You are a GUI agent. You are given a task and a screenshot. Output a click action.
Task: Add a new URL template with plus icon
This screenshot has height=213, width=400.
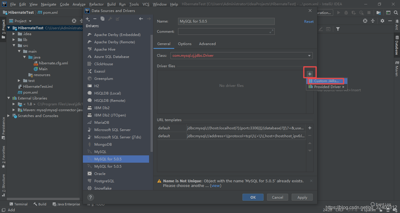[310, 128]
